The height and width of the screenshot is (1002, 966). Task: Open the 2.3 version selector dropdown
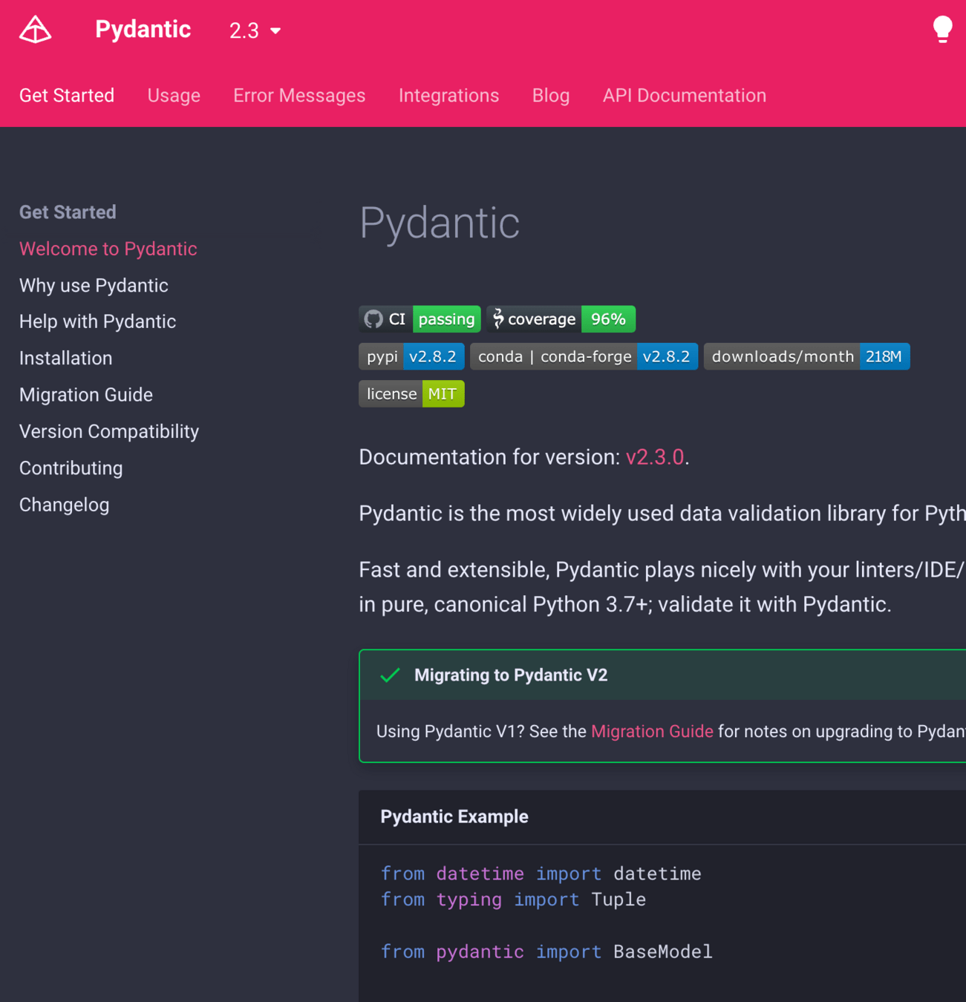[x=255, y=30]
